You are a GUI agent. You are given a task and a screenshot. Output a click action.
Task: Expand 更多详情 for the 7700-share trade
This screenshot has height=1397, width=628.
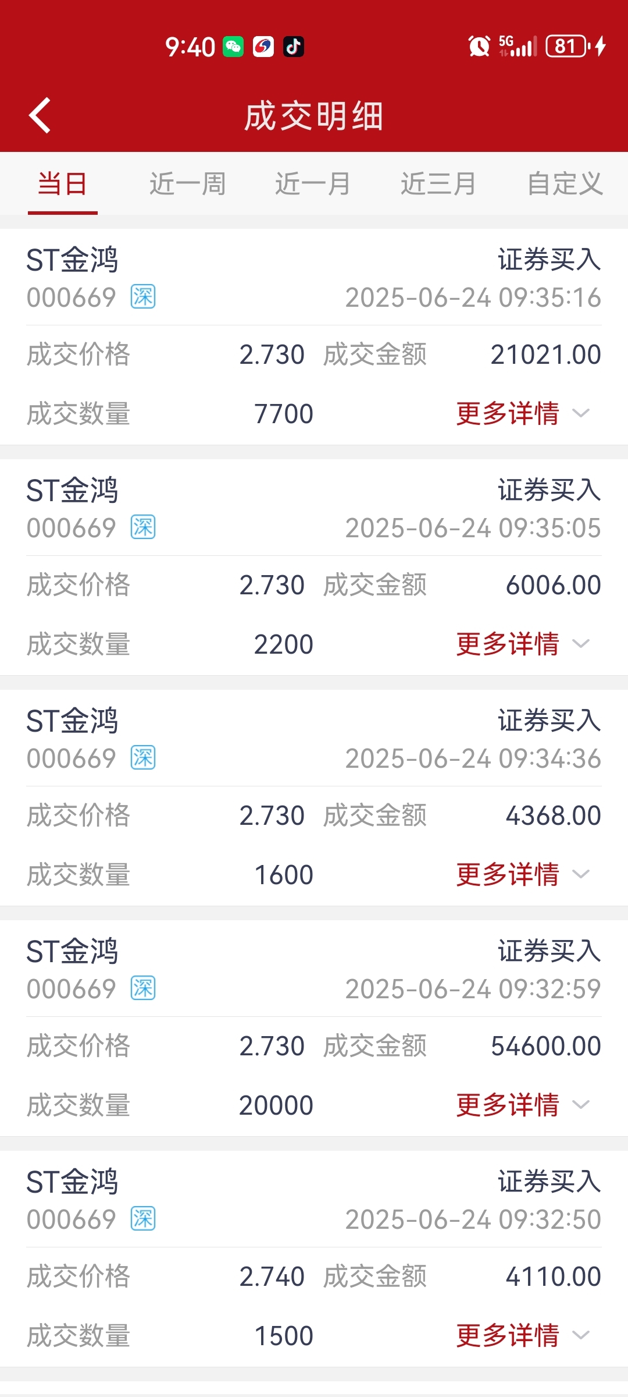point(523,413)
